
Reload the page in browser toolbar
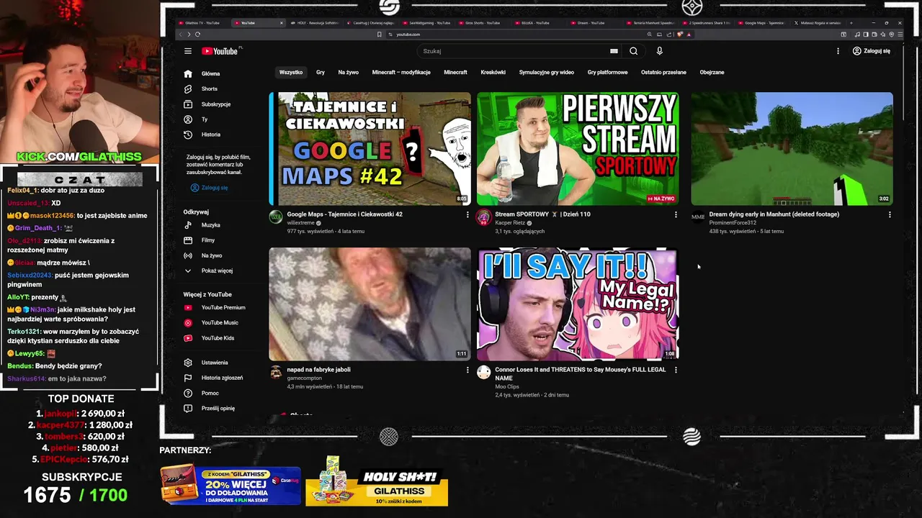coord(197,35)
